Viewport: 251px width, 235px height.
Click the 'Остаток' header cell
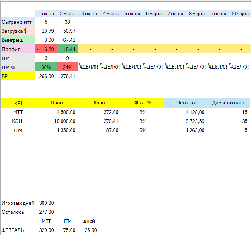tap(186, 103)
